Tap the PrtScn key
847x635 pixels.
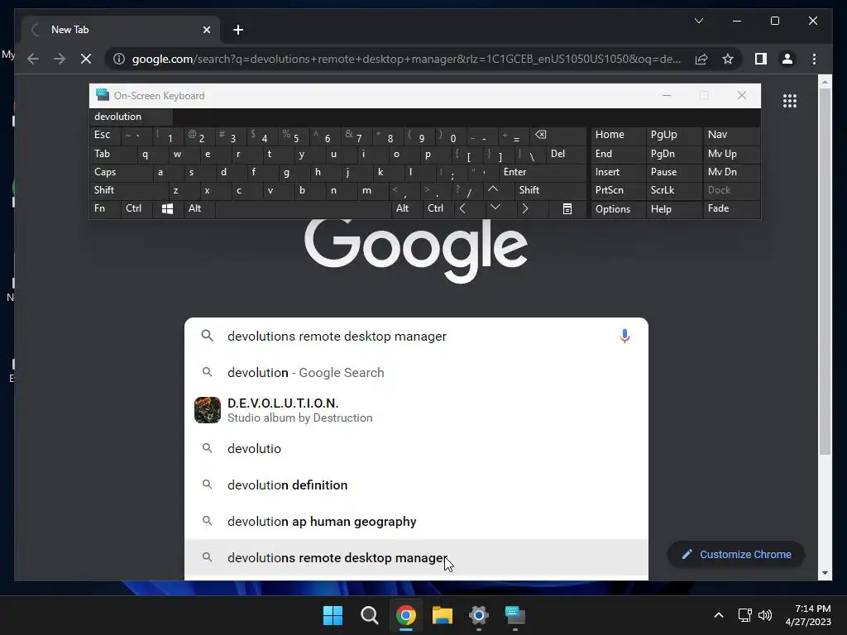click(619, 190)
